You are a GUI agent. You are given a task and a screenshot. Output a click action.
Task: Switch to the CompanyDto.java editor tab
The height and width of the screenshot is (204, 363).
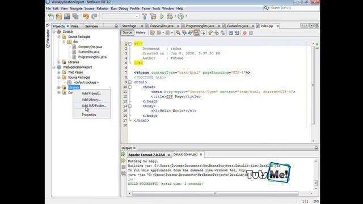[162, 26]
